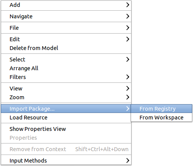This screenshot has height=166, width=193.
Task: Click Load Resource
Action: (66, 118)
